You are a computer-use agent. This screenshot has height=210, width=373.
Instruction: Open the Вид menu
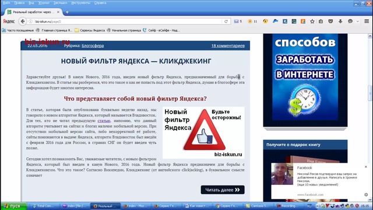point(31,3)
